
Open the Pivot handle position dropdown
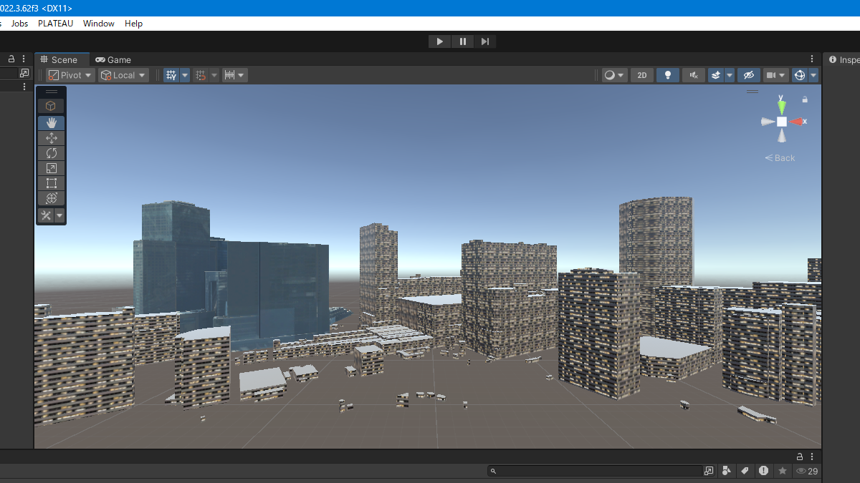click(x=70, y=75)
